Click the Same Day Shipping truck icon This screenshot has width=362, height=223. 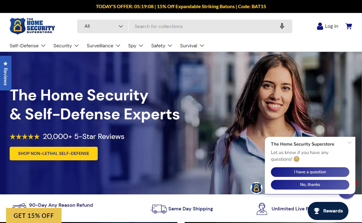pyautogui.click(x=158, y=209)
